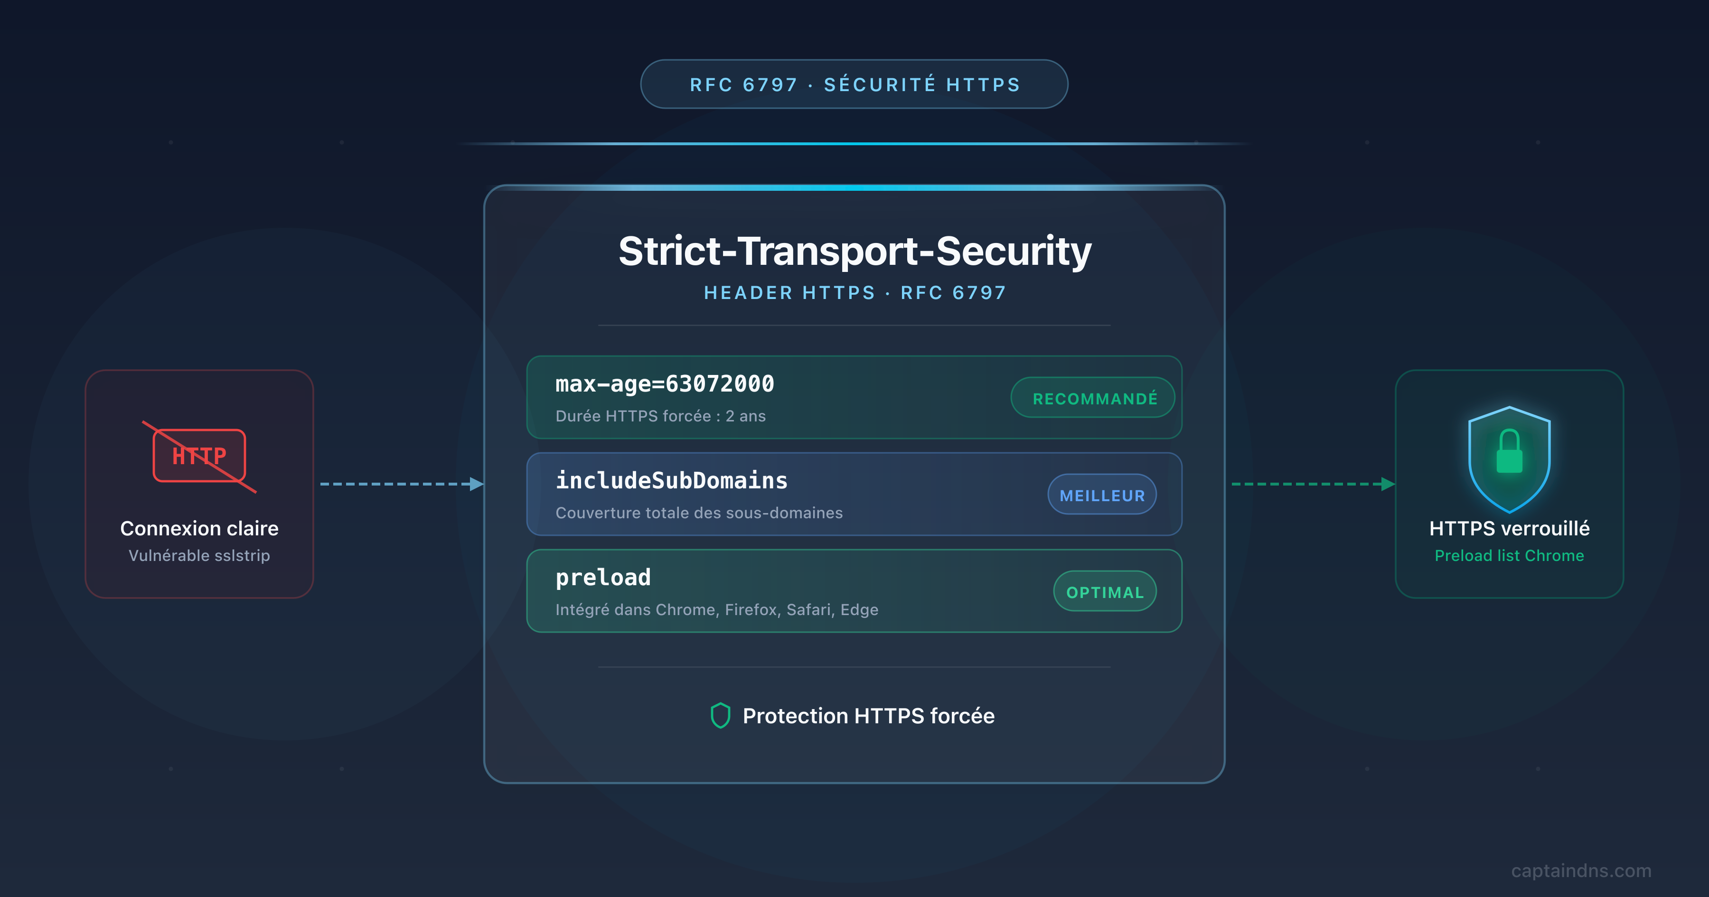1709x897 pixels.
Task: Enable the OPTIMAL badge on preload row
Action: click(x=1105, y=591)
